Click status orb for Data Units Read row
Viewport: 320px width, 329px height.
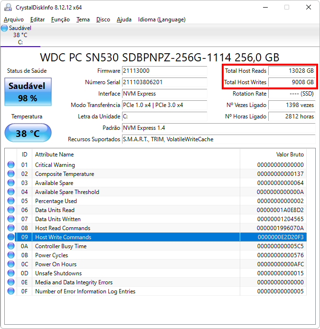(11, 210)
